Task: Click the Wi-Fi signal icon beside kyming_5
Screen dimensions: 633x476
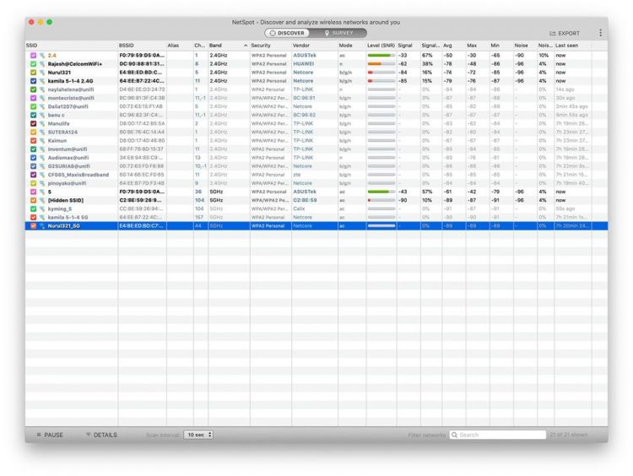Action: [x=41, y=208]
